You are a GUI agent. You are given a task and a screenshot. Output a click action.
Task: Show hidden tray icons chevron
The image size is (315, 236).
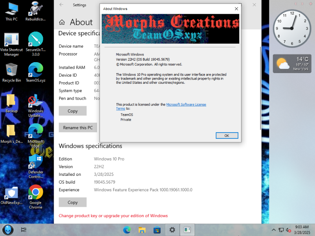[x=274, y=230]
